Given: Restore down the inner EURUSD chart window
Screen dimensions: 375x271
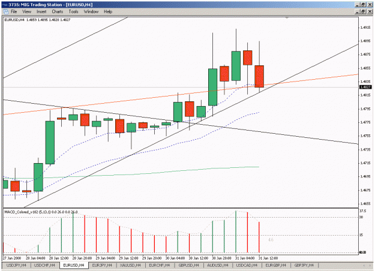Looking at the screenshot, I should point(363,11).
